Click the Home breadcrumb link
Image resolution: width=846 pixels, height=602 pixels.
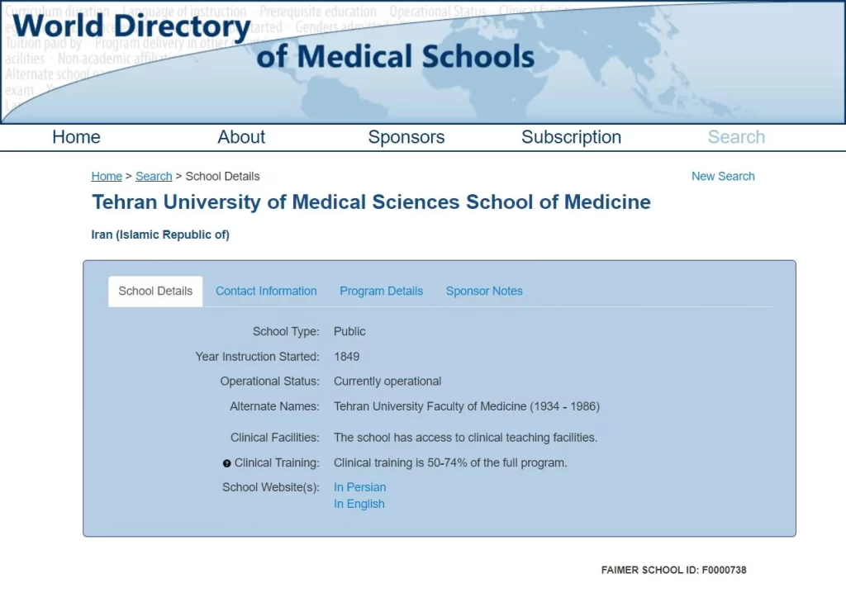click(107, 176)
